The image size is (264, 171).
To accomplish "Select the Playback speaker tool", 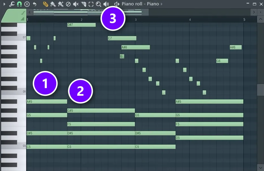I will (106, 4).
